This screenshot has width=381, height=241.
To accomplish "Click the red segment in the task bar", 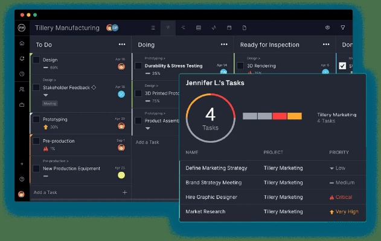I will (279, 116).
